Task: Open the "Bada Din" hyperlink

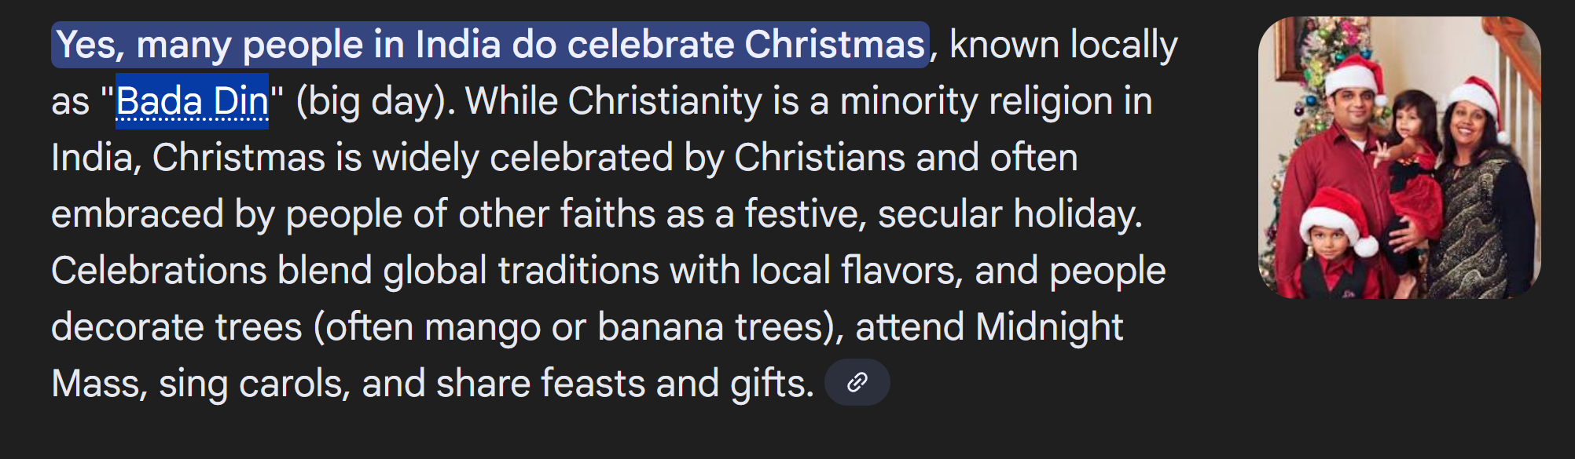Action: pos(192,101)
